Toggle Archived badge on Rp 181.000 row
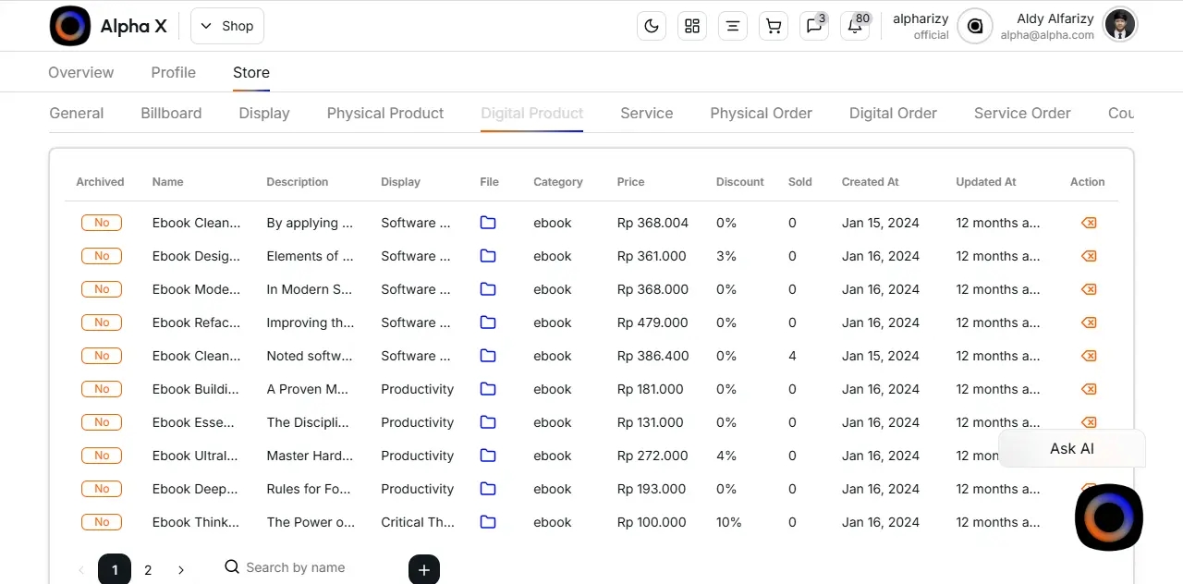 tap(102, 389)
